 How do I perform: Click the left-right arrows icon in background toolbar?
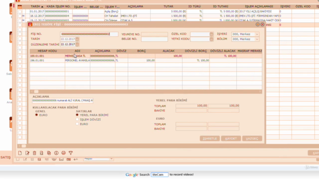[76, 159]
